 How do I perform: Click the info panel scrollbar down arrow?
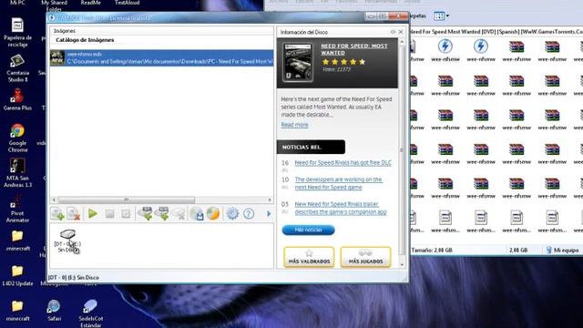402,264
